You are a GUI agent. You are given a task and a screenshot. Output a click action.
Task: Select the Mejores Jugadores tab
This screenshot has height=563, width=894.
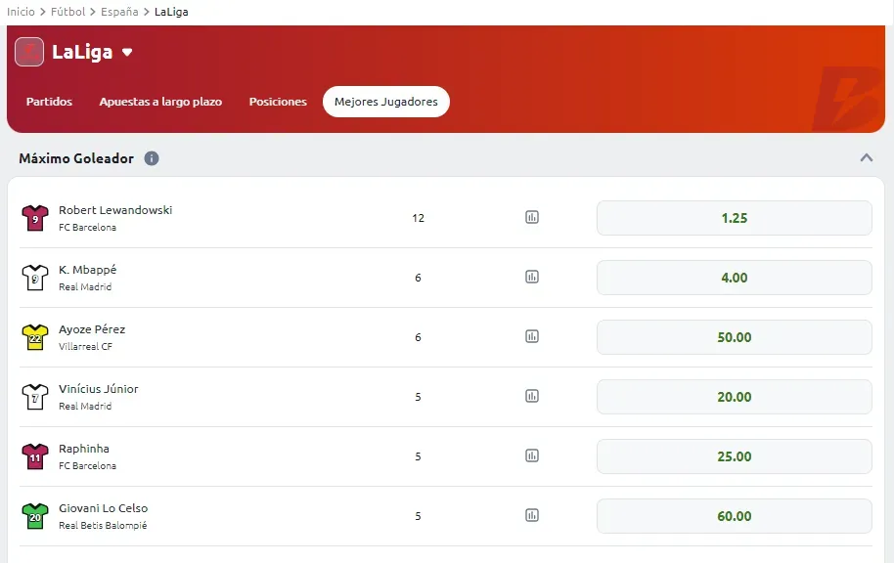coord(386,102)
